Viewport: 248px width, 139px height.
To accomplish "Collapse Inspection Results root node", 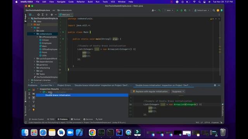I will point(38,89).
